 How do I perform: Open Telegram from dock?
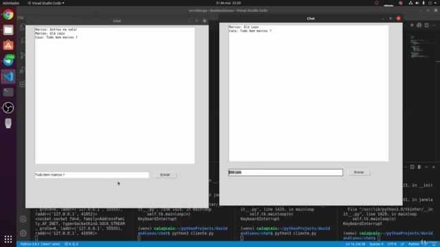point(8,61)
